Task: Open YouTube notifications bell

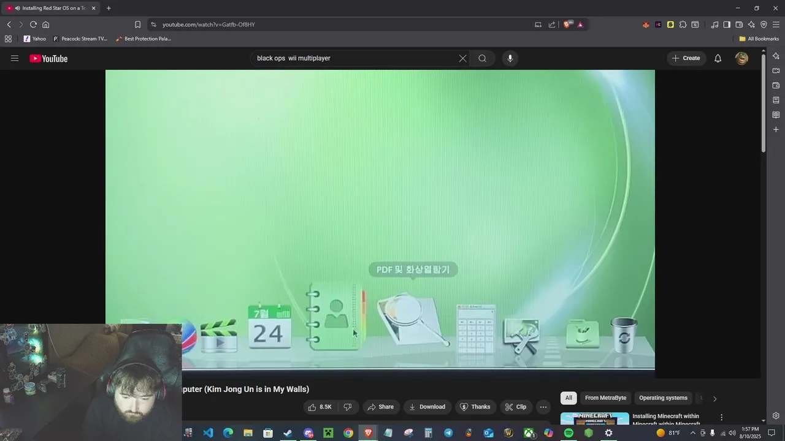Action: [x=718, y=58]
